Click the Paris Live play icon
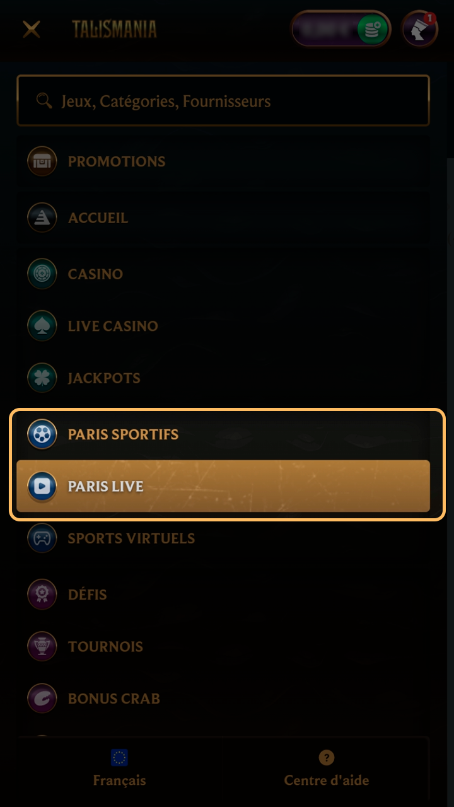 pos(42,486)
